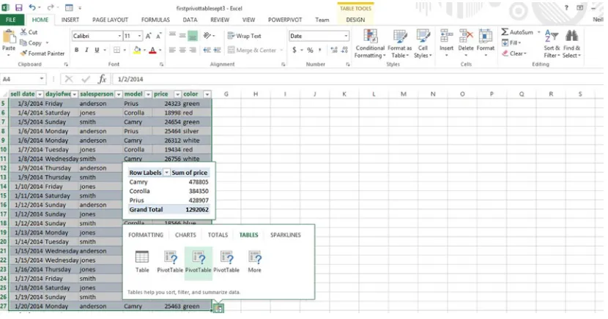
Task: Open the FILE tab
Action: [11, 20]
